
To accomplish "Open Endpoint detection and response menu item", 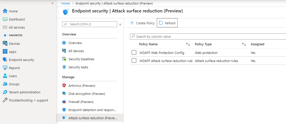I will [x=92, y=110].
